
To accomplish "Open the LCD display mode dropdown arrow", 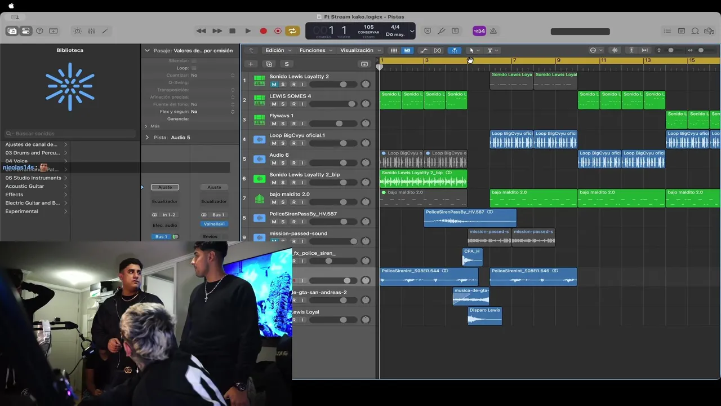I will tap(412, 31).
